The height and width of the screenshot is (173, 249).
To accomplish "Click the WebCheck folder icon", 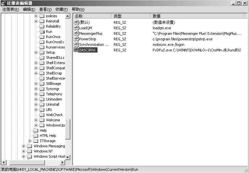I will point(42,115).
